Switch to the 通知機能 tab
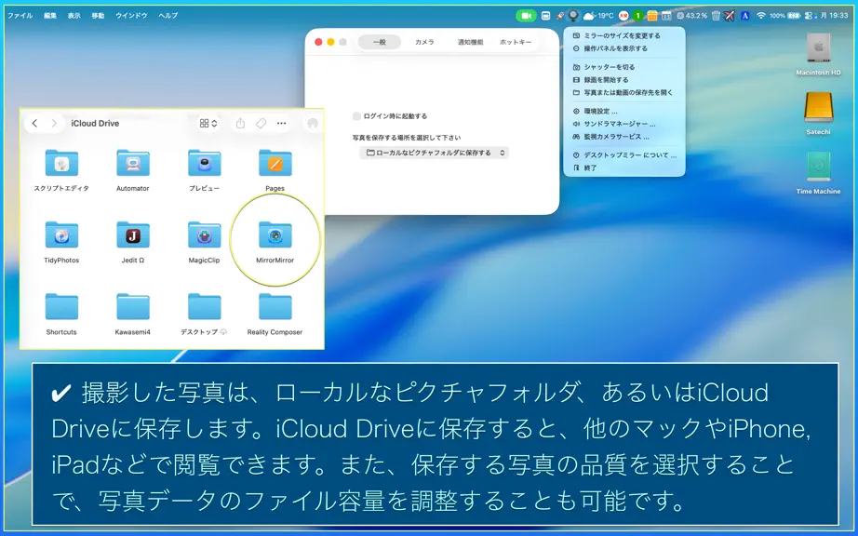Image resolution: width=858 pixels, height=536 pixels. (x=470, y=42)
